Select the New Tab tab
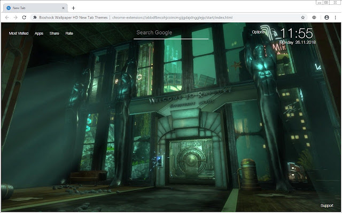Image resolution: width=342 pixels, height=213 pixels. coord(36,8)
